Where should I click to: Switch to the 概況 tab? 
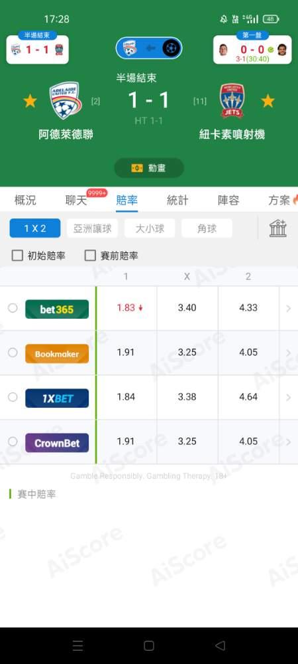tap(25, 201)
